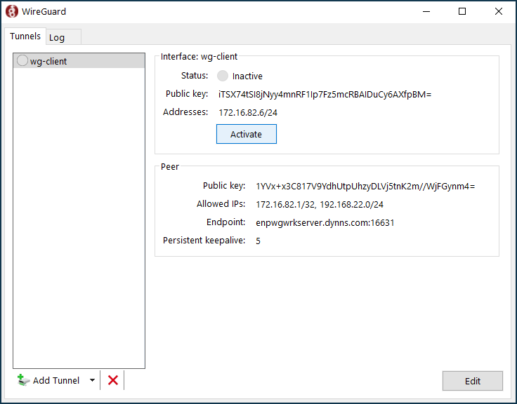The image size is (517, 404).
Task: Select wg-client in the tunnel list
Action: point(48,61)
